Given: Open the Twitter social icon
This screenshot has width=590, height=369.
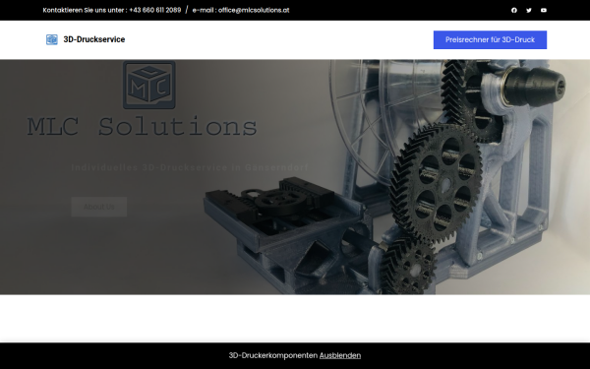Looking at the screenshot, I should [529, 10].
